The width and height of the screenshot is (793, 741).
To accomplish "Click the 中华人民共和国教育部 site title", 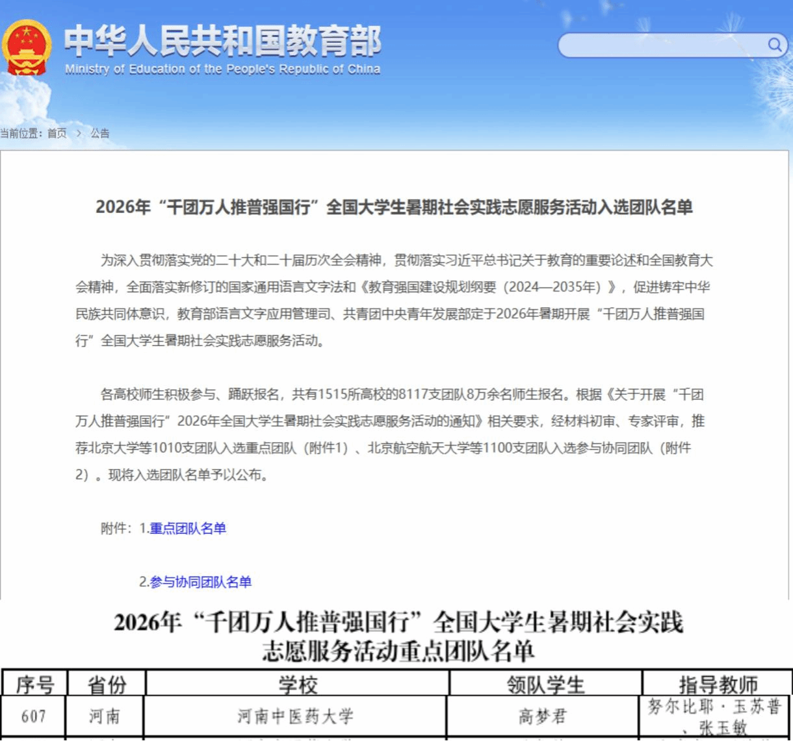I will pyautogui.click(x=222, y=41).
